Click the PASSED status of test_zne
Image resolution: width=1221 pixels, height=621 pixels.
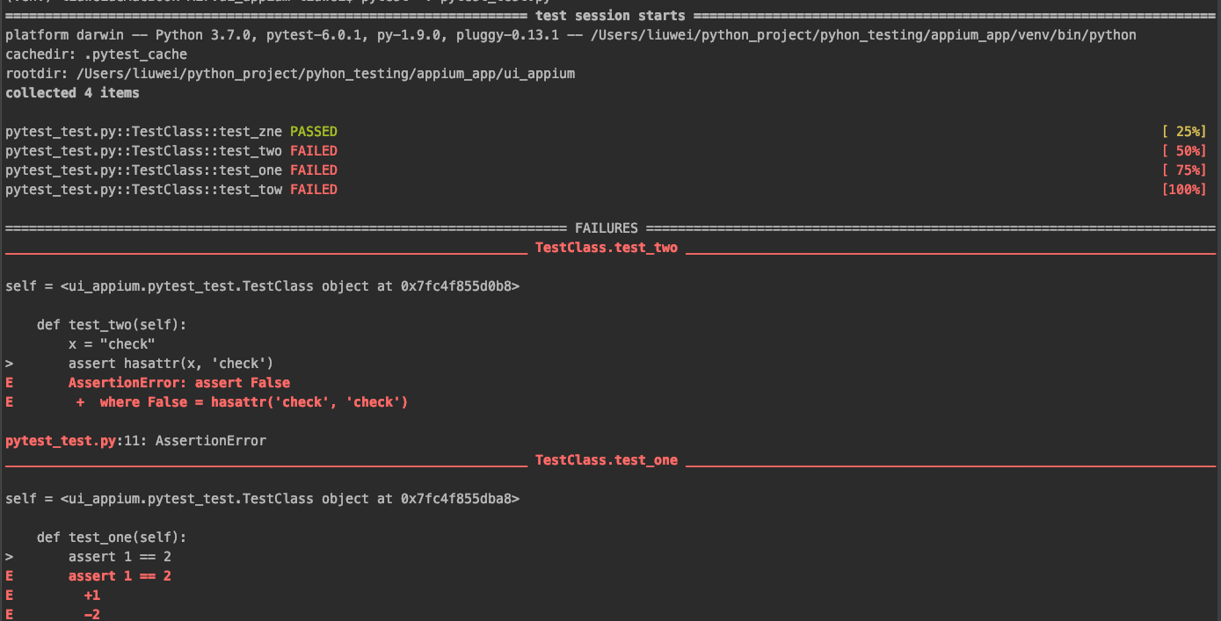pos(314,132)
